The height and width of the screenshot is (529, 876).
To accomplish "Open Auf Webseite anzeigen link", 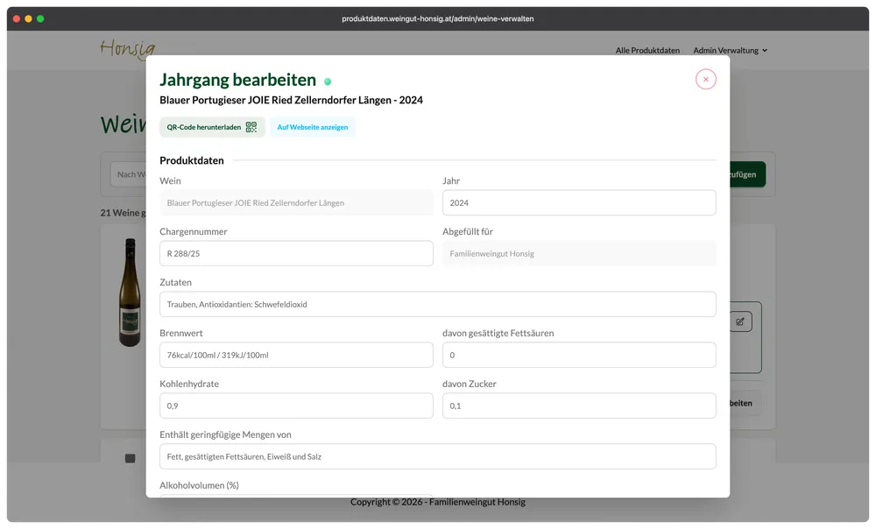I will coord(313,127).
